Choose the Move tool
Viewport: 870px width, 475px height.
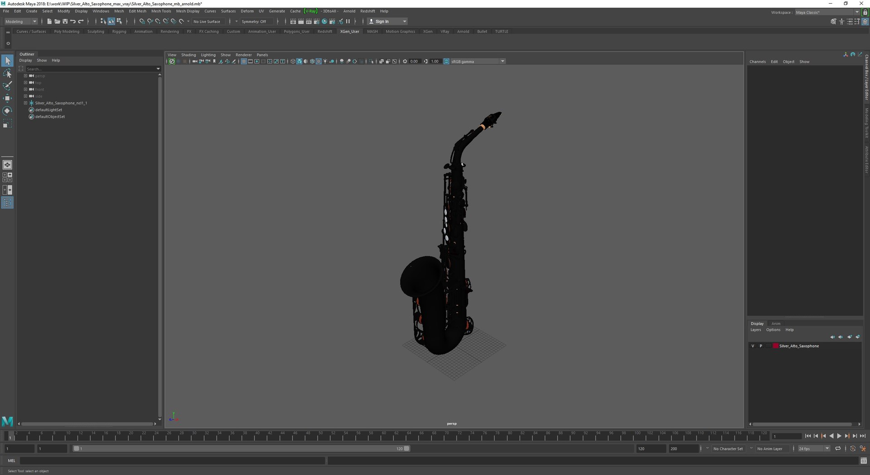7,98
